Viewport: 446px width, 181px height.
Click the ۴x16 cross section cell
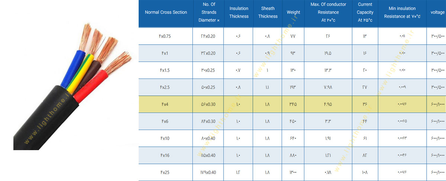(166, 156)
